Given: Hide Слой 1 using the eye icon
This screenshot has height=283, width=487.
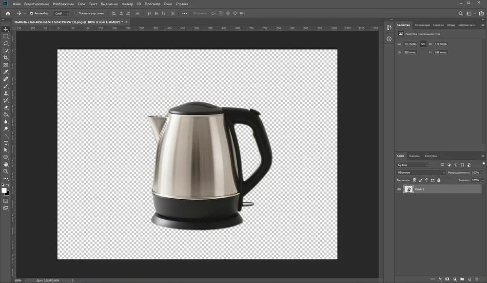Looking at the screenshot, I should click(399, 189).
